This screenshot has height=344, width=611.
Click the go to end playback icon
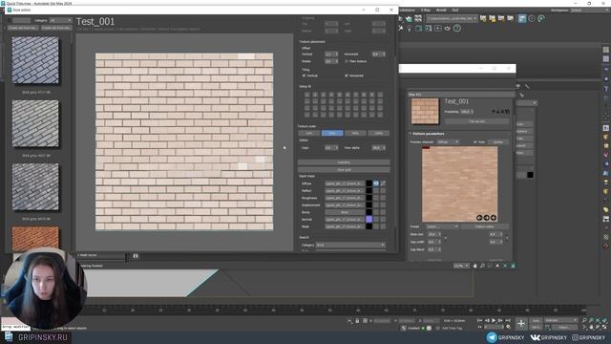pos(508,320)
